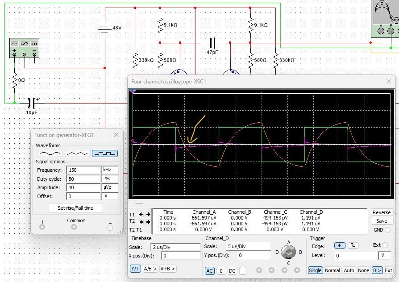
Task: Click the negative terminal of Function generator
Action: tap(110, 227)
